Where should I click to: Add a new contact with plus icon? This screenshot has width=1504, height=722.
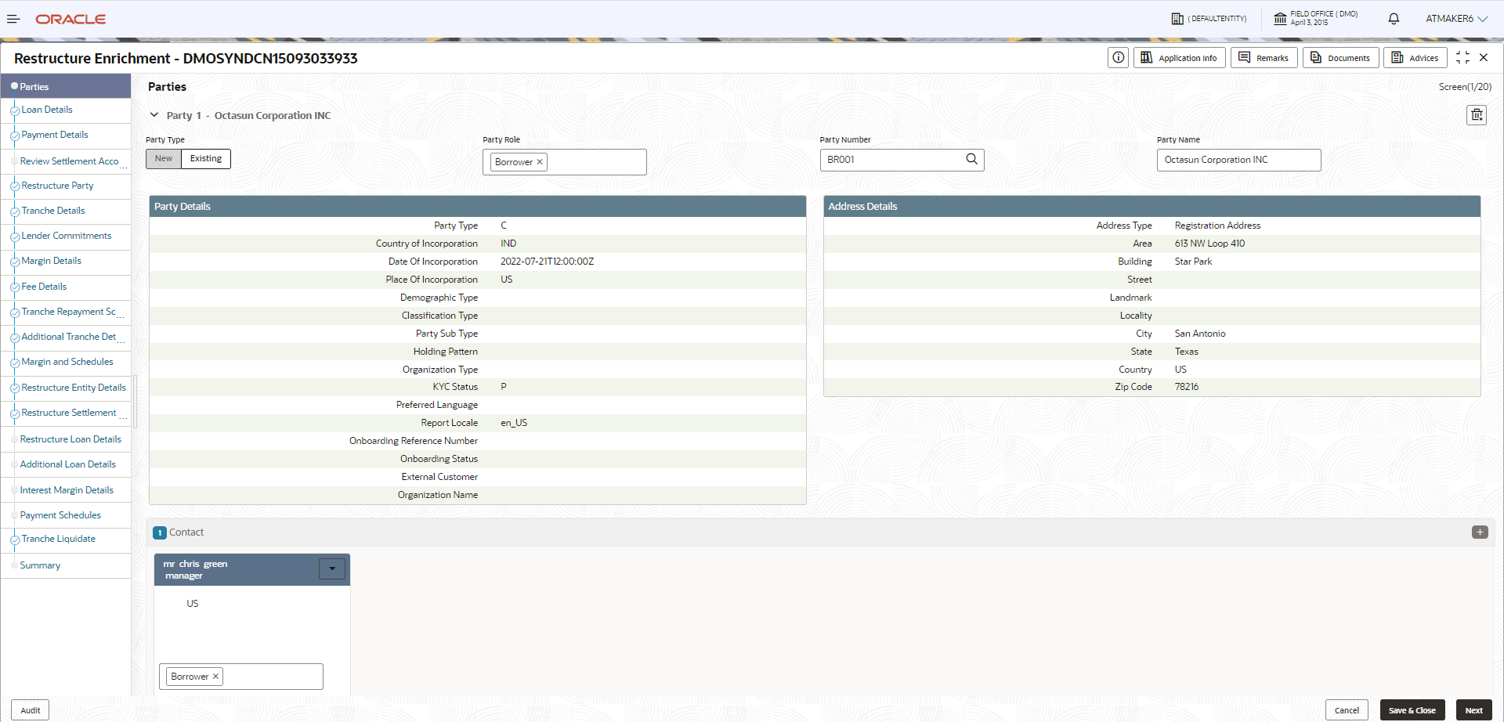[x=1480, y=532]
